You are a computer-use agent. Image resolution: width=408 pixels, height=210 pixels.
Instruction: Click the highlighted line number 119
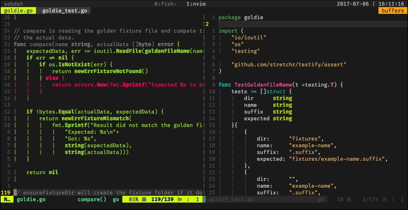click(x=6, y=193)
